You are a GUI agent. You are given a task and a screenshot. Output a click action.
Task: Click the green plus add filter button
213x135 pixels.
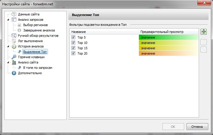click(x=203, y=32)
